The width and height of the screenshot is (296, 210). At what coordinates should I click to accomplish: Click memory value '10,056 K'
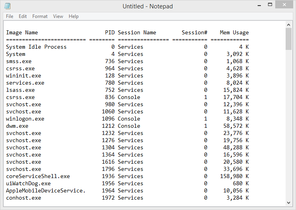pos(236,191)
